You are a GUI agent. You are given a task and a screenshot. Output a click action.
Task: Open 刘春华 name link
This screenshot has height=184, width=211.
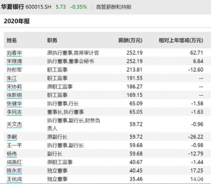[x=14, y=53]
